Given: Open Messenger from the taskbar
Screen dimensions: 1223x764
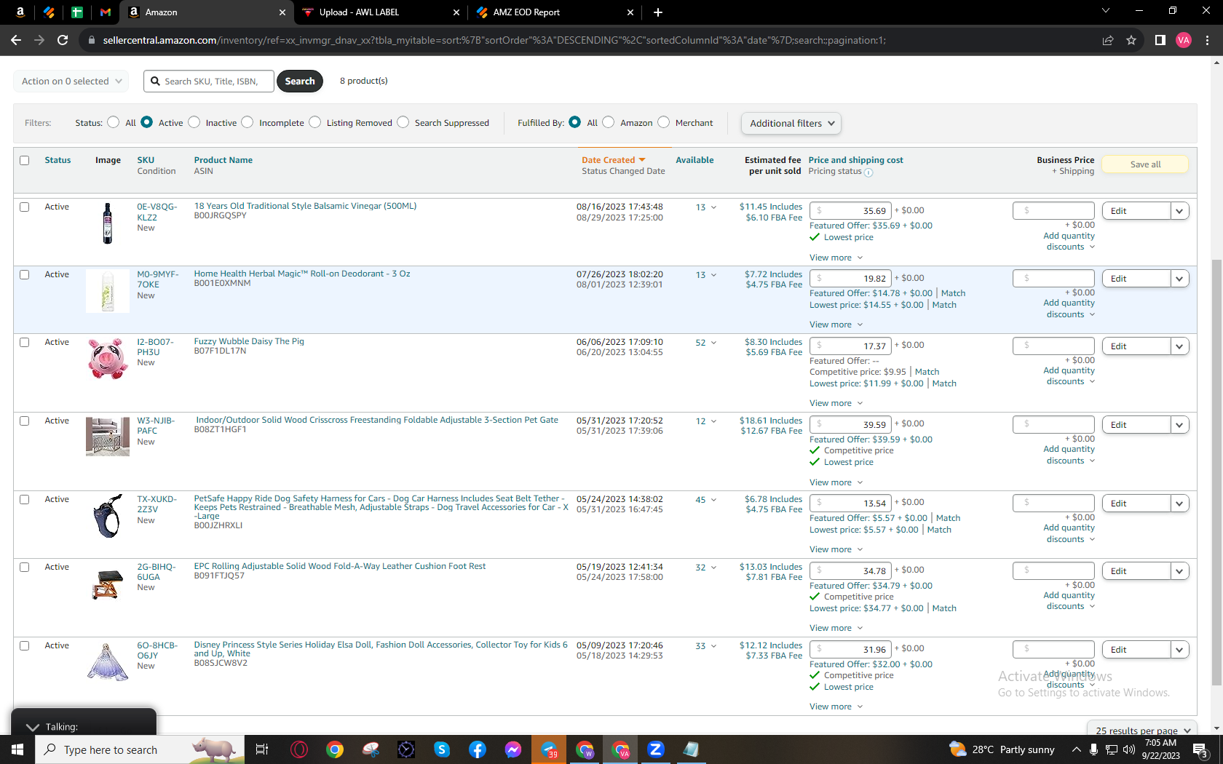Looking at the screenshot, I should click(513, 749).
